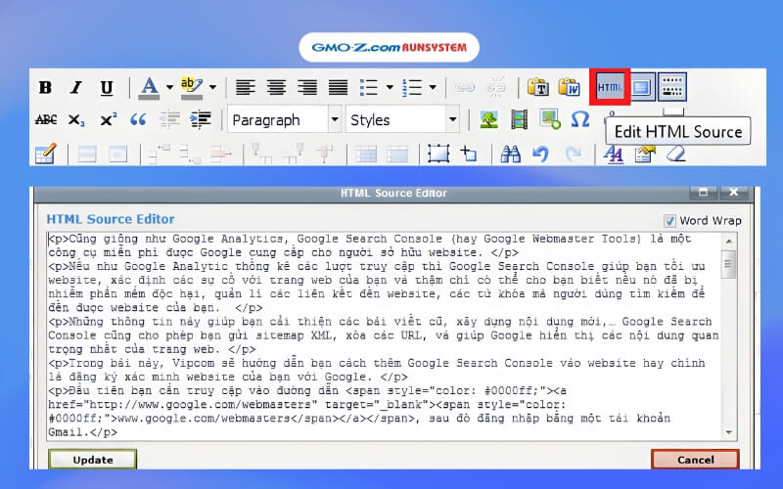
Task: Click the Bold formatting icon
Action: pos(45,87)
